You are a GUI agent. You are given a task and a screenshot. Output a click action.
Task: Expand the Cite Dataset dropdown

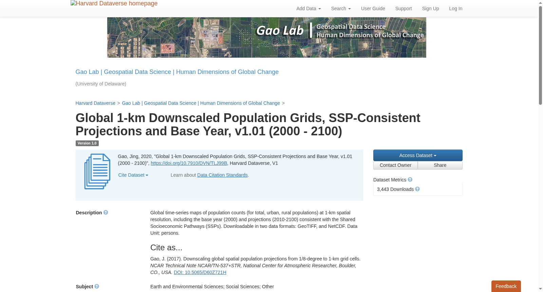click(133, 175)
